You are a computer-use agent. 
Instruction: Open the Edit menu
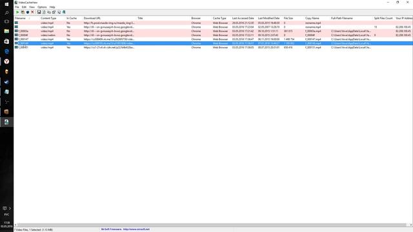[24, 7]
